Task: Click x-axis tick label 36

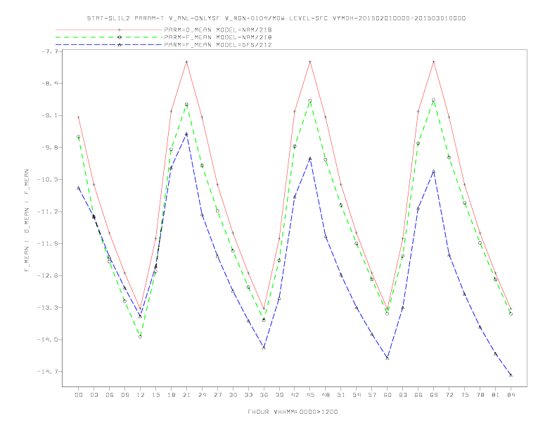Action: coord(264,395)
